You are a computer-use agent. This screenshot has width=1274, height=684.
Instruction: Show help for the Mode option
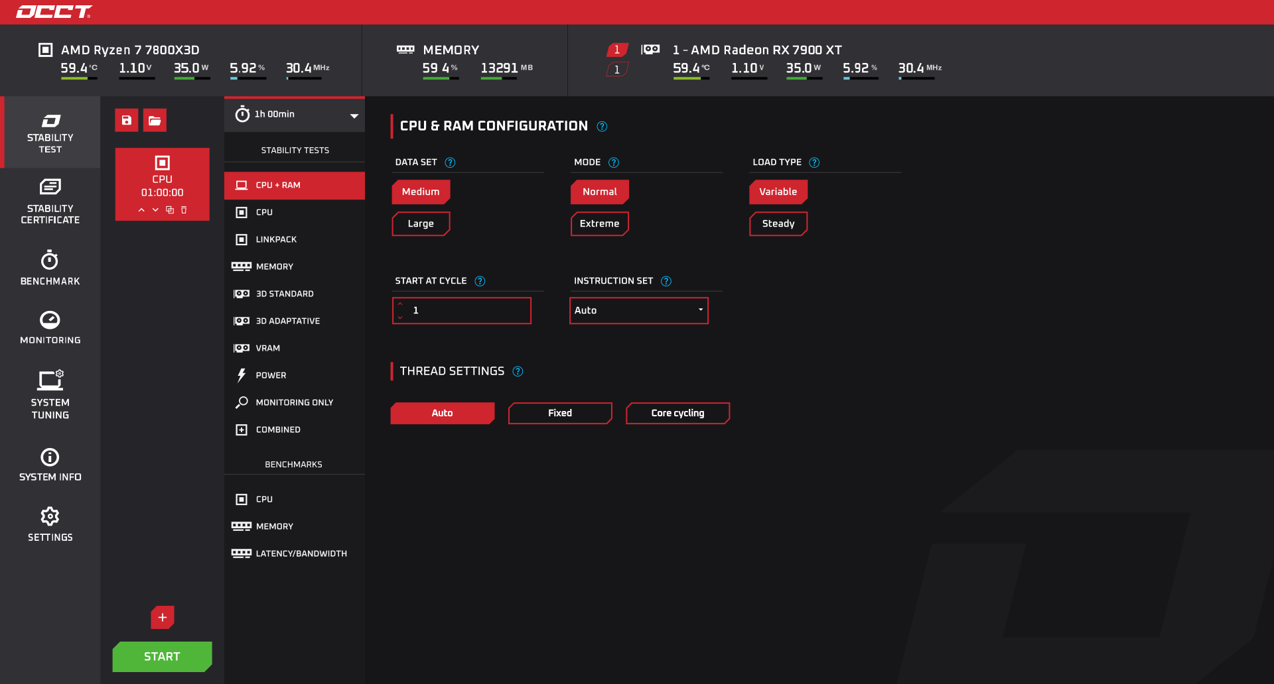(614, 162)
